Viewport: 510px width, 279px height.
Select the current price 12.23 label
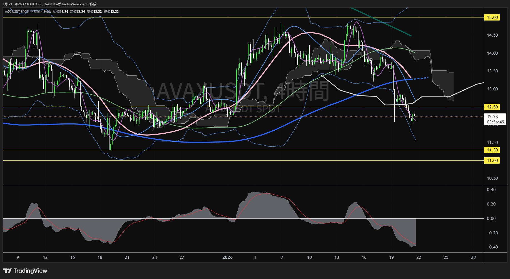coord(492,117)
